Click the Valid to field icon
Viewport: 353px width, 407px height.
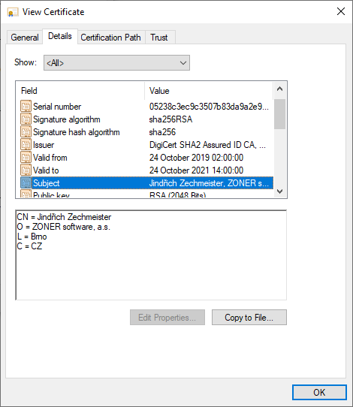click(x=26, y=170)
